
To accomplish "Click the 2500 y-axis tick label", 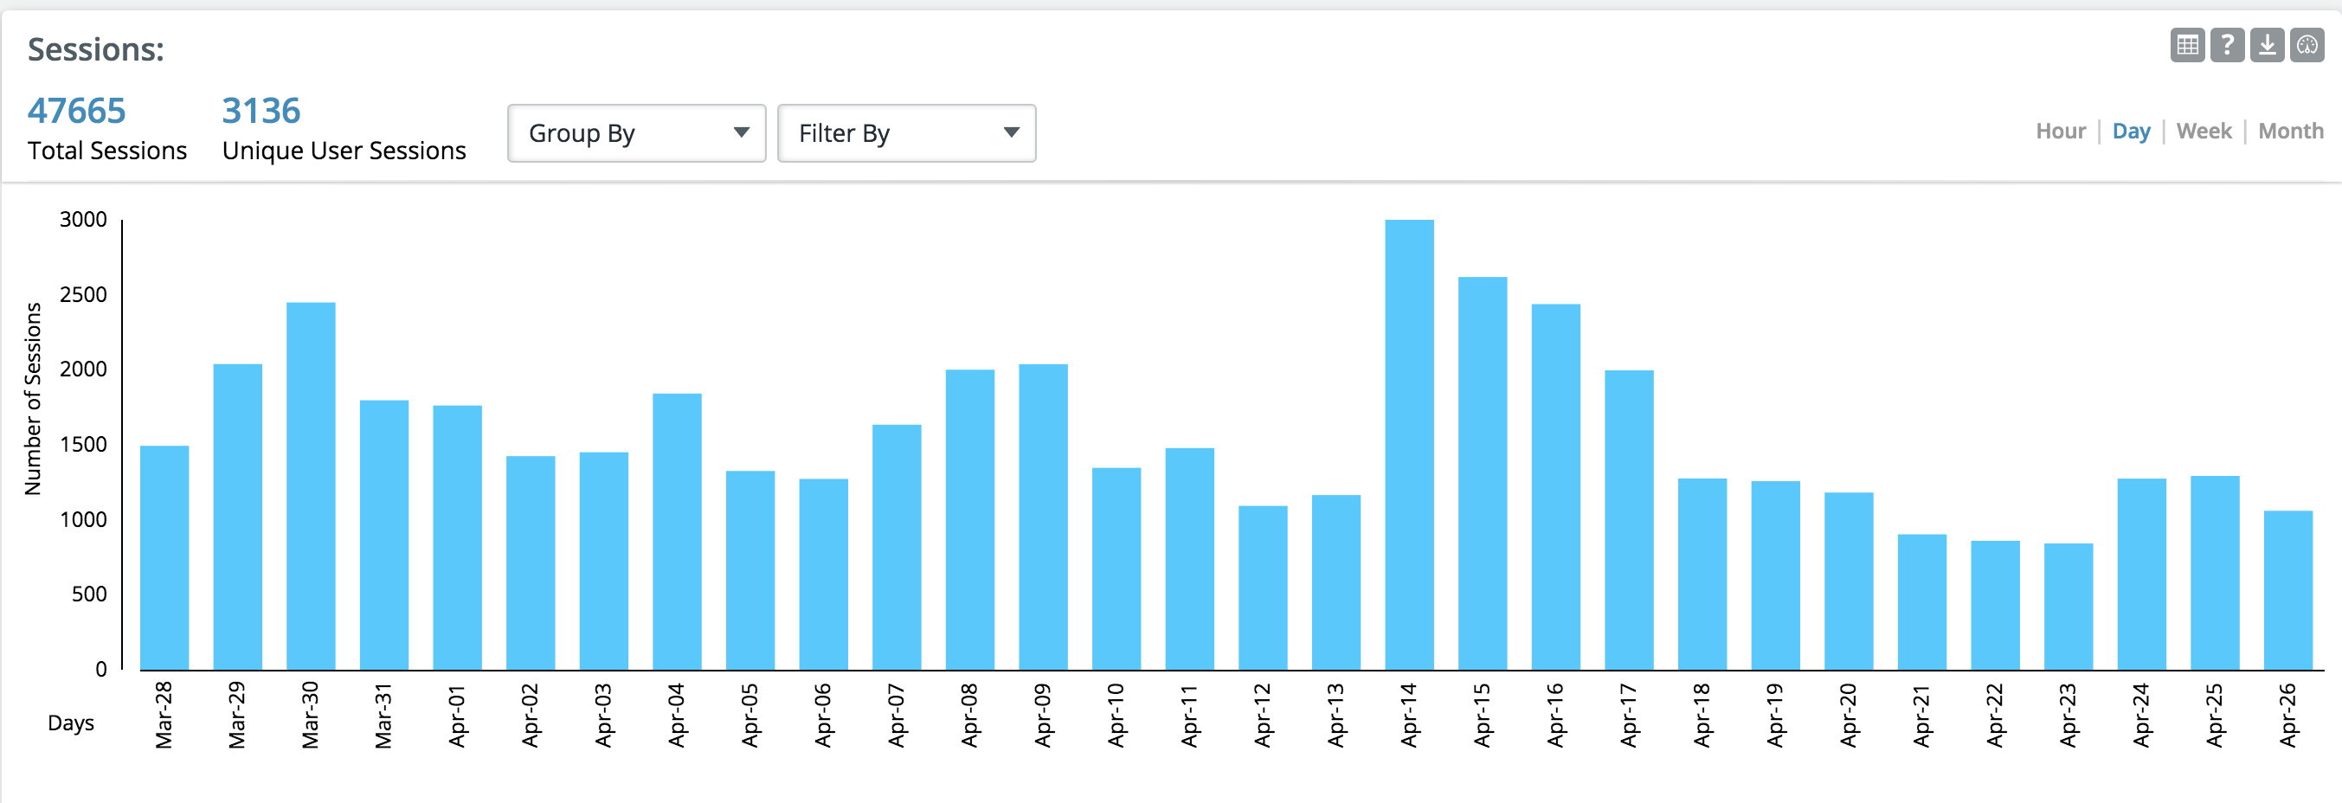I will [83, 295].
